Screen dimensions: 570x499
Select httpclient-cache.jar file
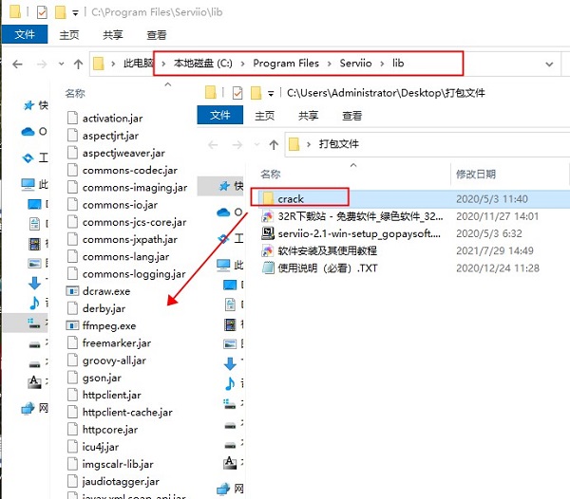pyautogui.click(x=120, y=413)
